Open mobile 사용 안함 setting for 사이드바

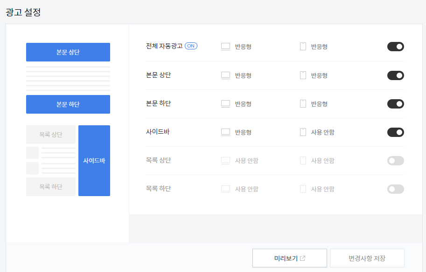point(323,132)
